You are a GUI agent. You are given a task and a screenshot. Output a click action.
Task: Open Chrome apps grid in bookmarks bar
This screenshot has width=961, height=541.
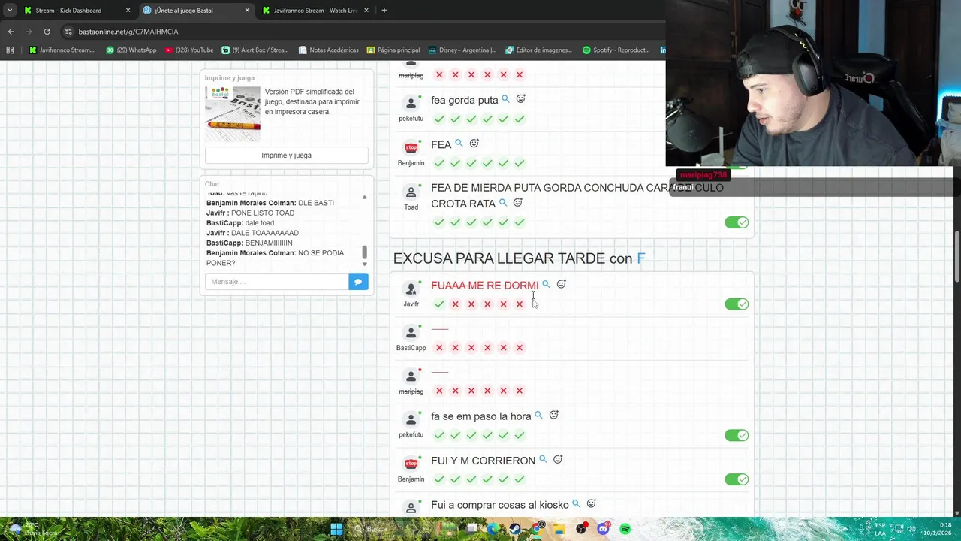click(x=10, y=50)
